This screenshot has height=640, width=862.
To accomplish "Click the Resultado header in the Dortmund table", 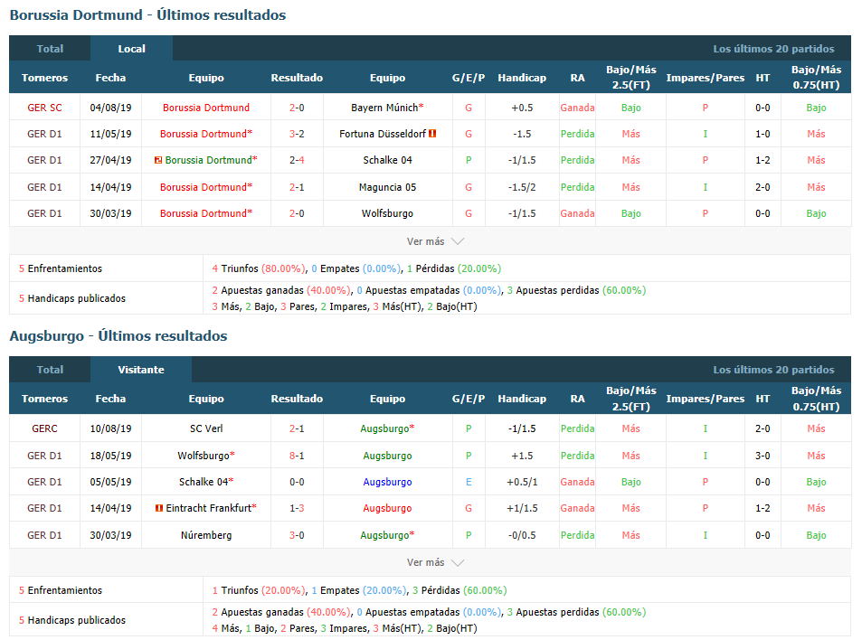I will click(x=297, y=78).
